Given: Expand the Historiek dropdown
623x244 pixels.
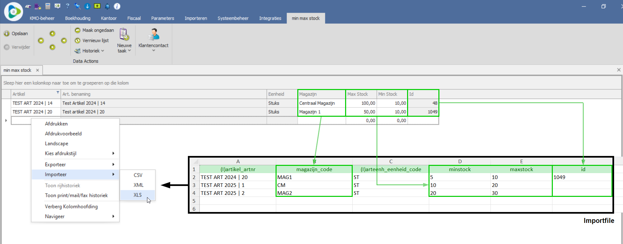Looking at the screenshot, I should click(90, 51).
